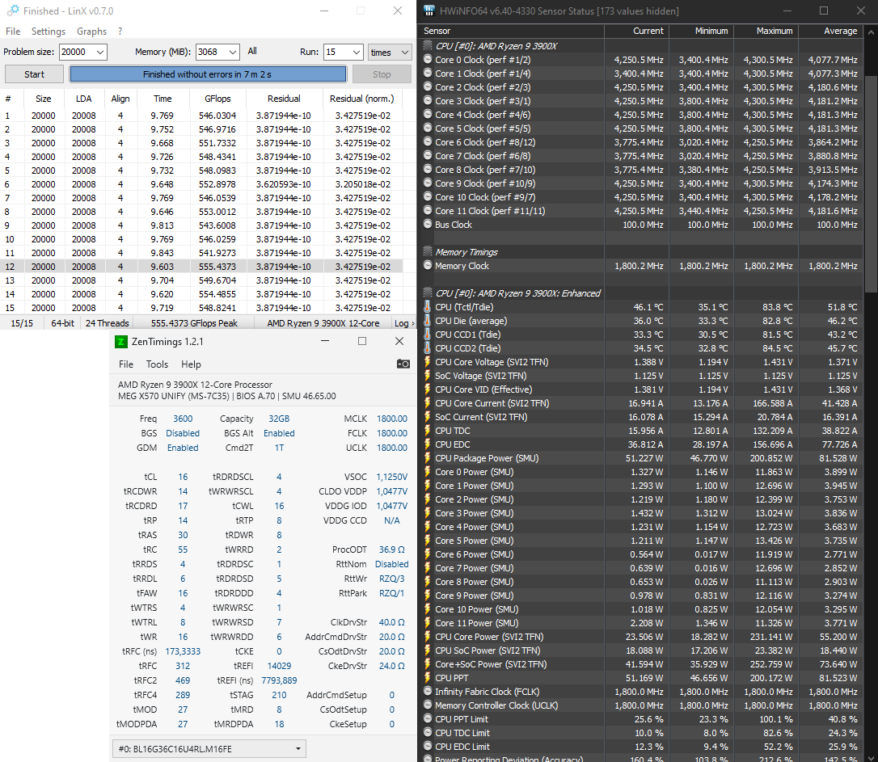Open the Settings menu in LinX
Viewport: 878px width, 762px height.
pos(49,32)
